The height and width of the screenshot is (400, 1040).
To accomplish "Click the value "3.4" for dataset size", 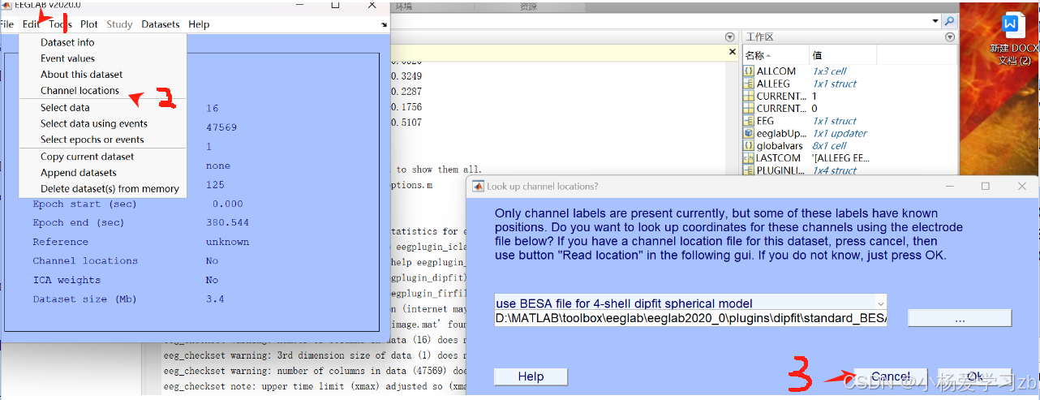I will pyautogui.click(x=215, y=299).
